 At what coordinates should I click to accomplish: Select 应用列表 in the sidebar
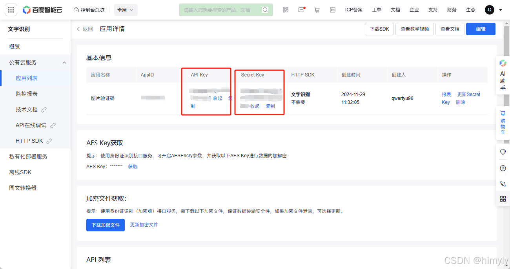[x=27, y=78]
